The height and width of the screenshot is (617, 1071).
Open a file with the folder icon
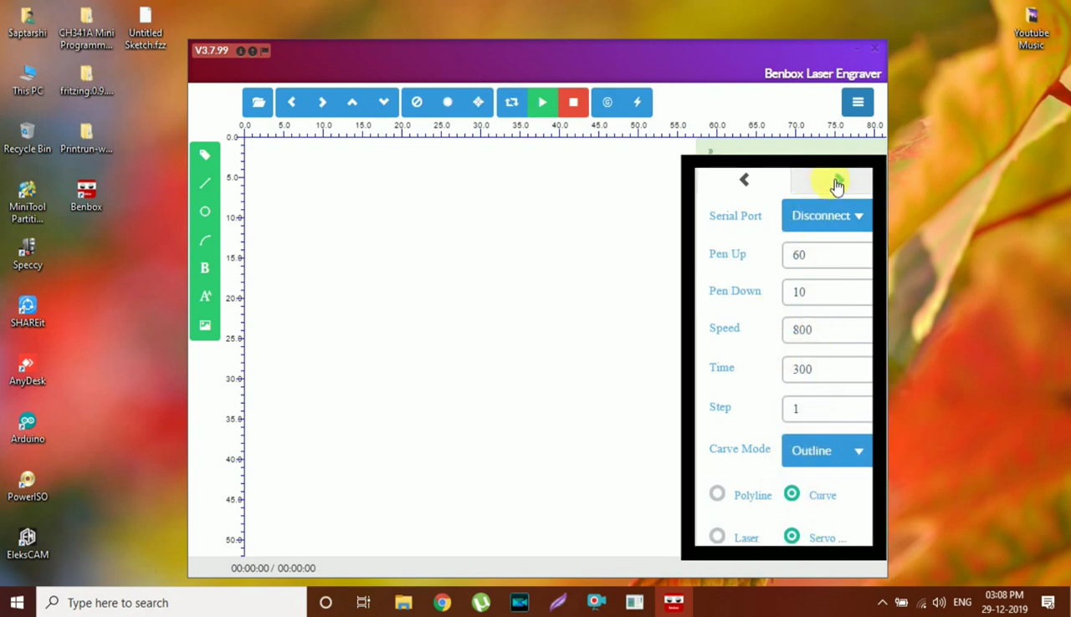(x=259, y=102)
